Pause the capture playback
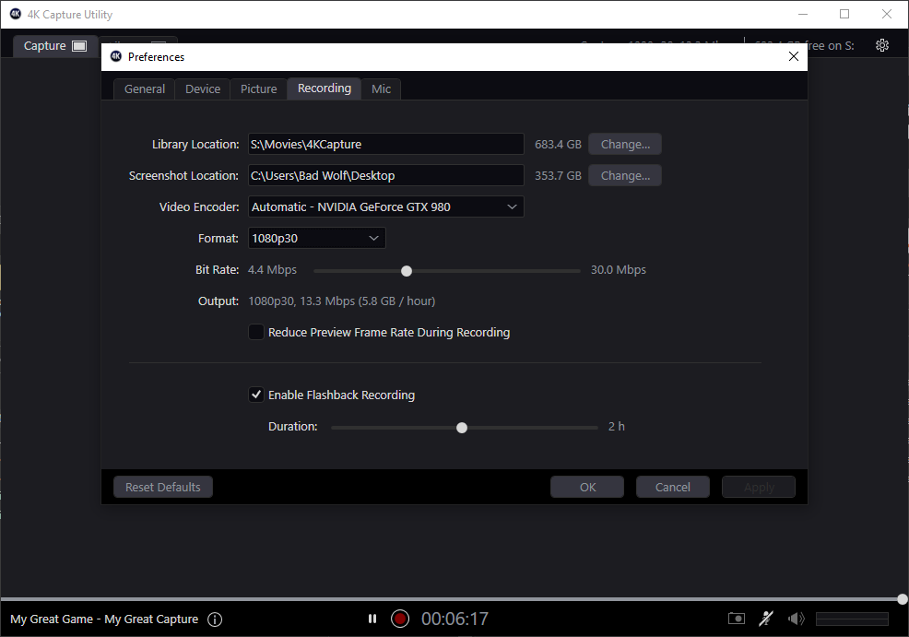 click(372, 619)
